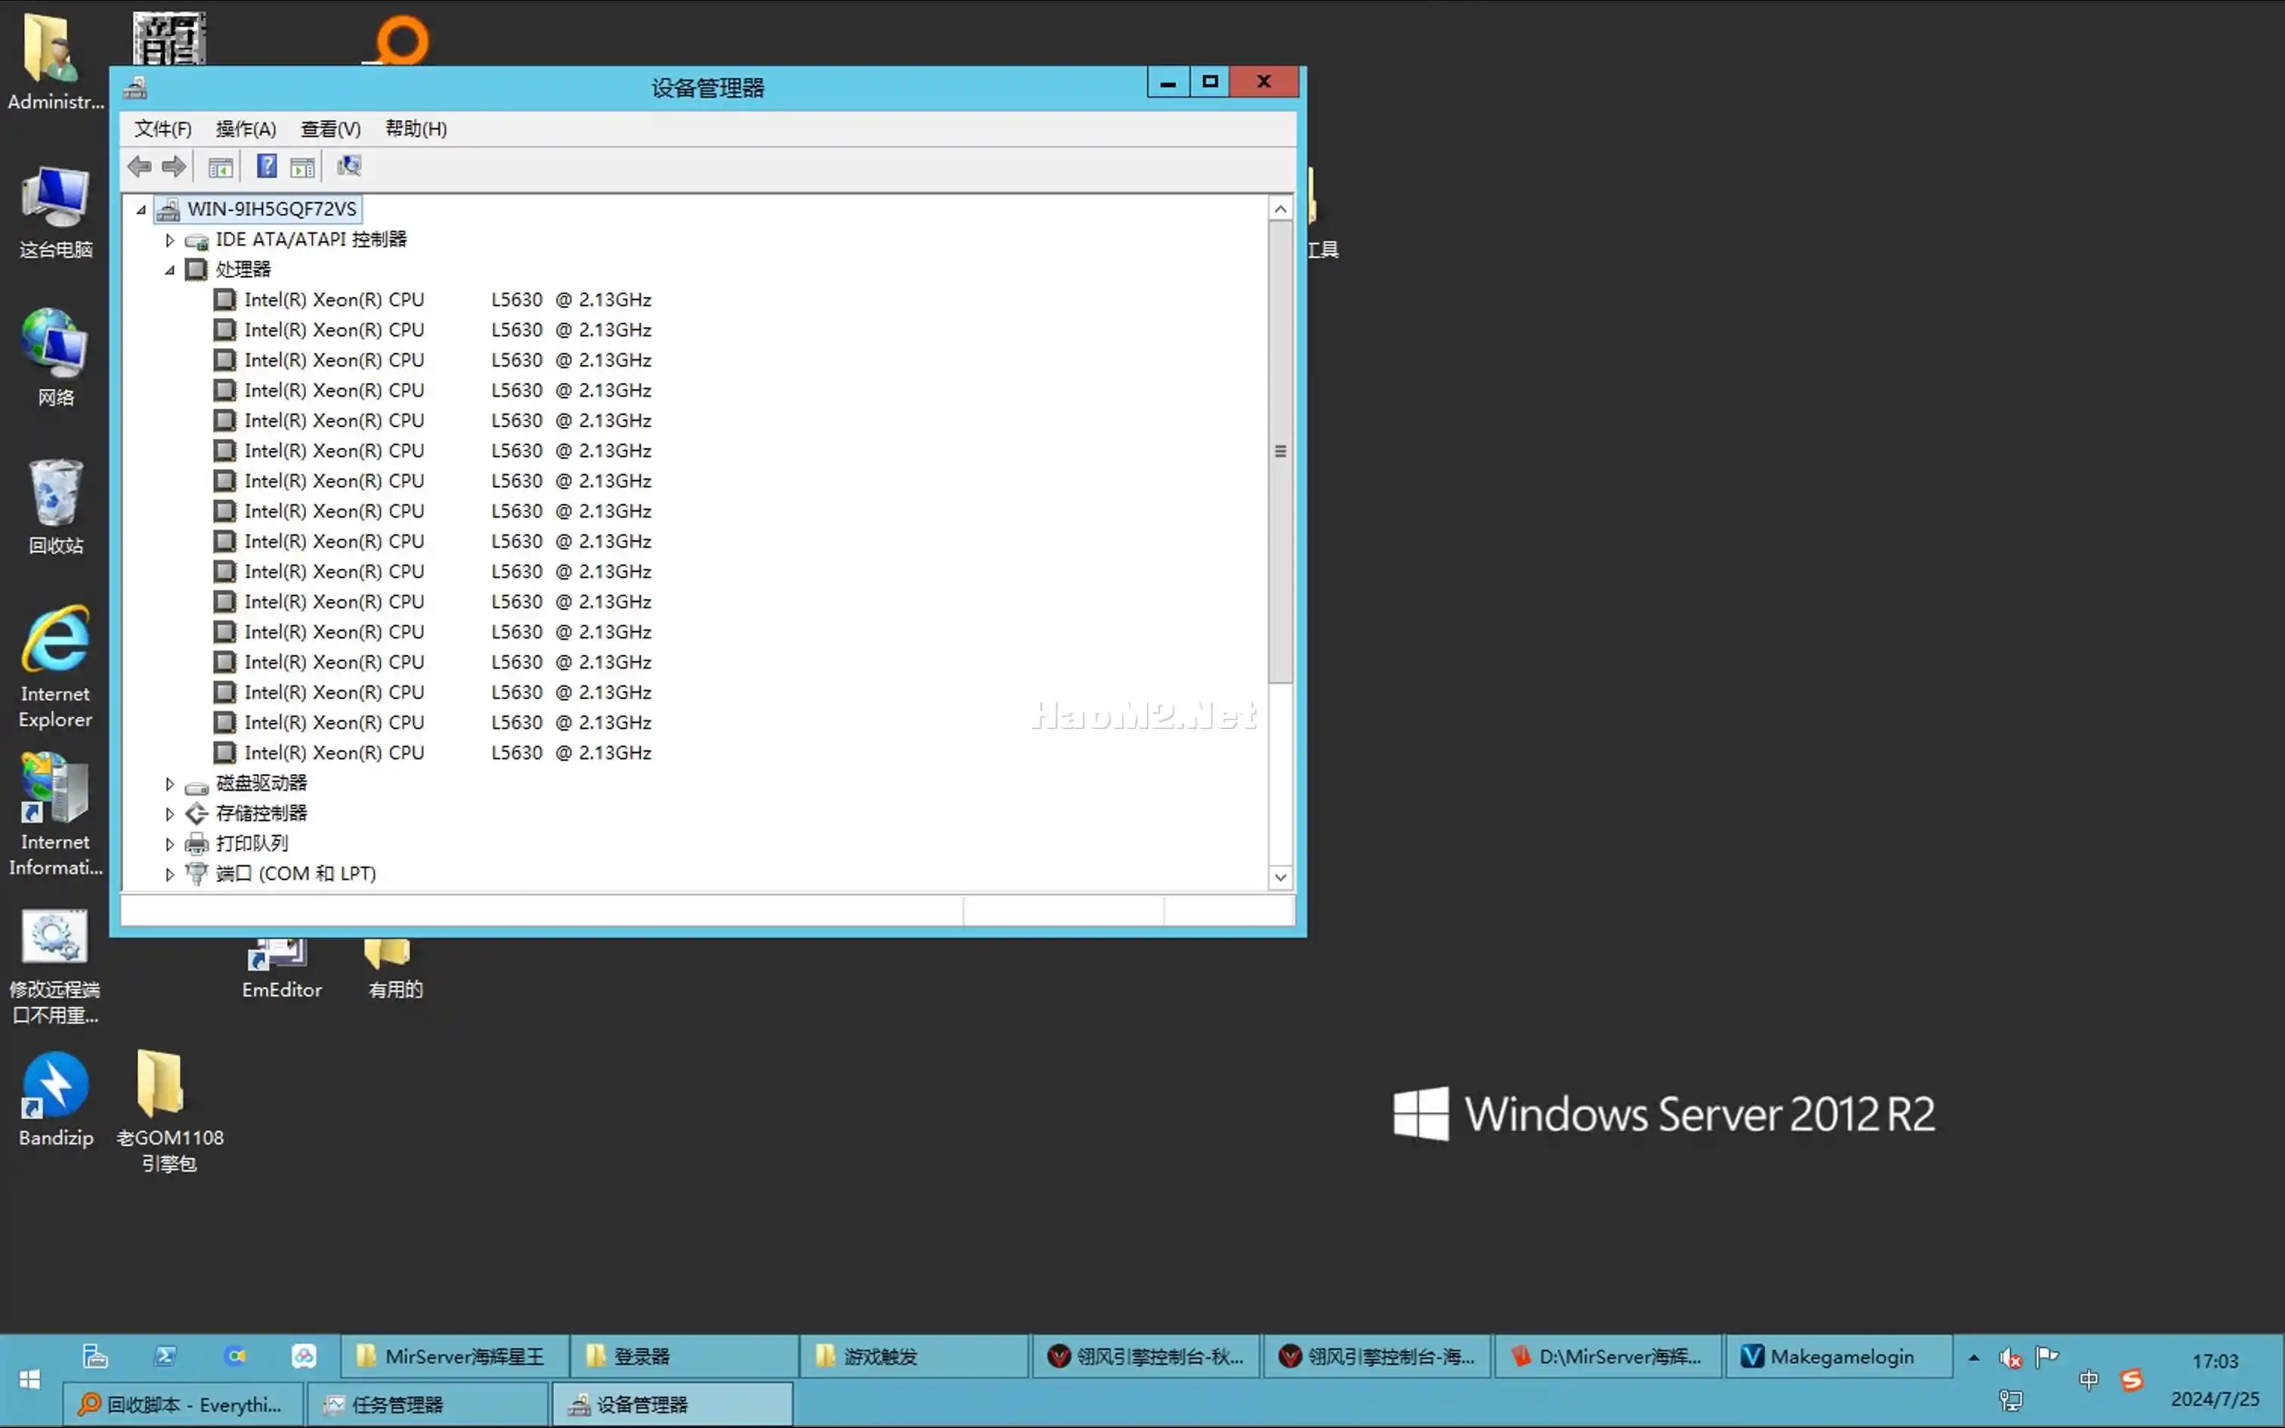Expand the IDE ATA/ATAPI 控制器 node arrow
The height and width of the screenshot is (1428, 2285).
(170, 240)
